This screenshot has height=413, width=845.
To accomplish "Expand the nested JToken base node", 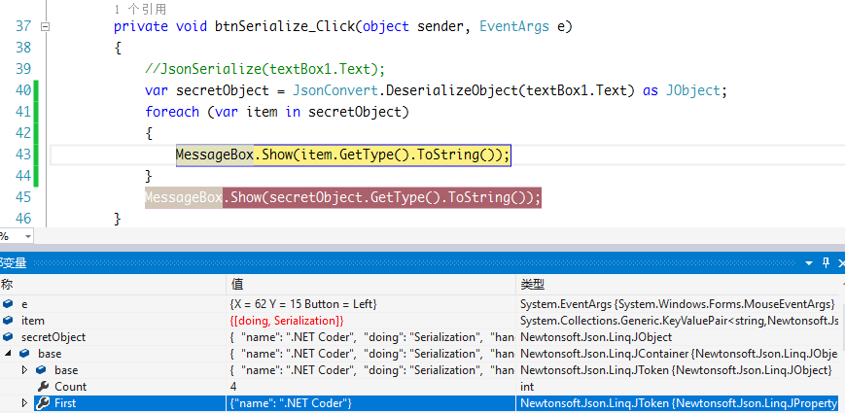I will click(x=24, y=370).
